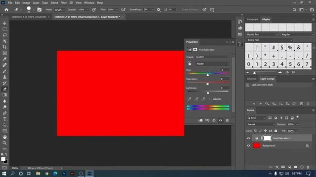Open the Opacity dropdown in options bar
This screenshot has height=177, width=316.
(x=87, y=10)
